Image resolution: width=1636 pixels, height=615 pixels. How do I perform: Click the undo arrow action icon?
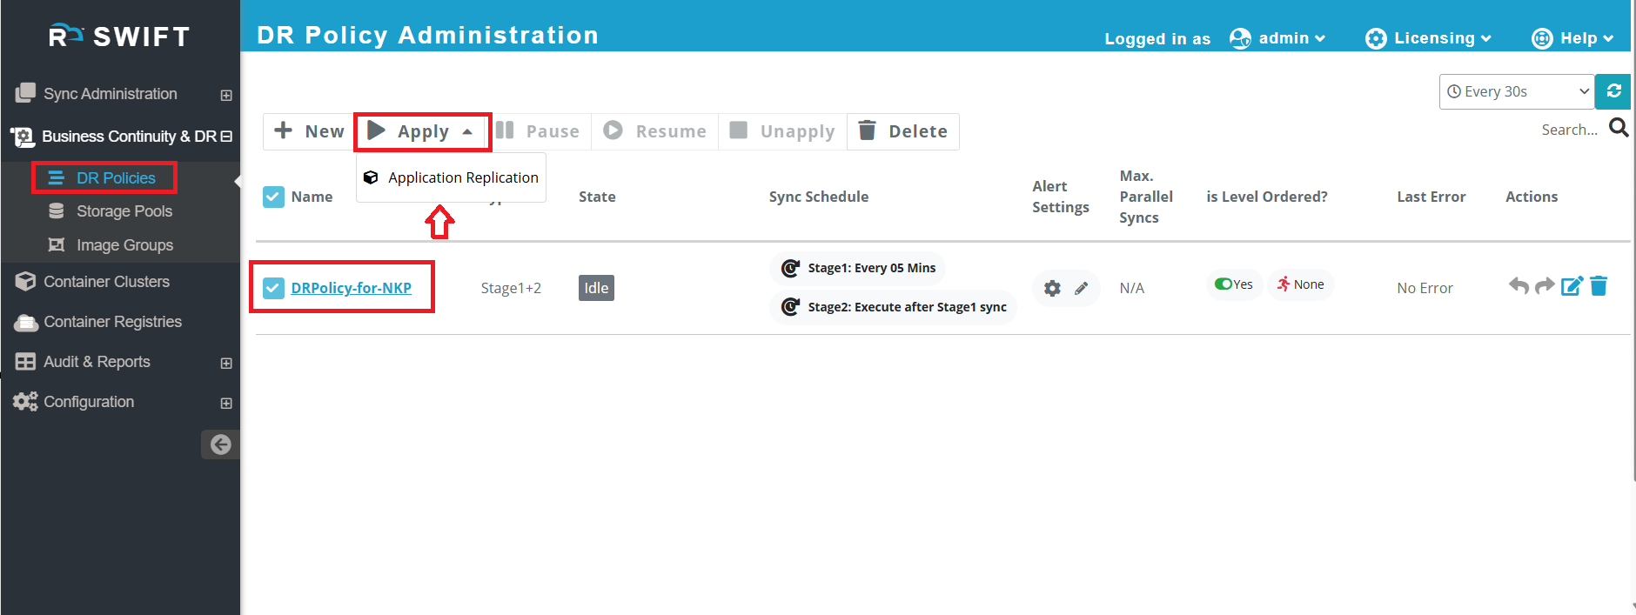tap(1519, 285)
